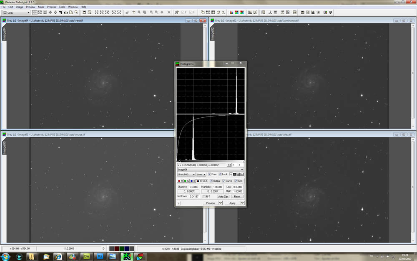The height and width of the screenshot is (261, 417).
Task: Open the histogram tool icon in main toolbar
Action: click(x=249, y=13)
